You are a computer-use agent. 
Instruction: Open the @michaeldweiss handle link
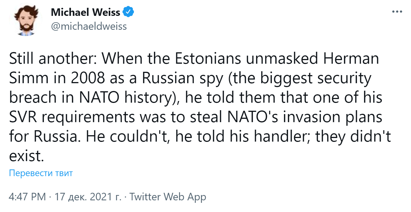[x=89, y=26]
